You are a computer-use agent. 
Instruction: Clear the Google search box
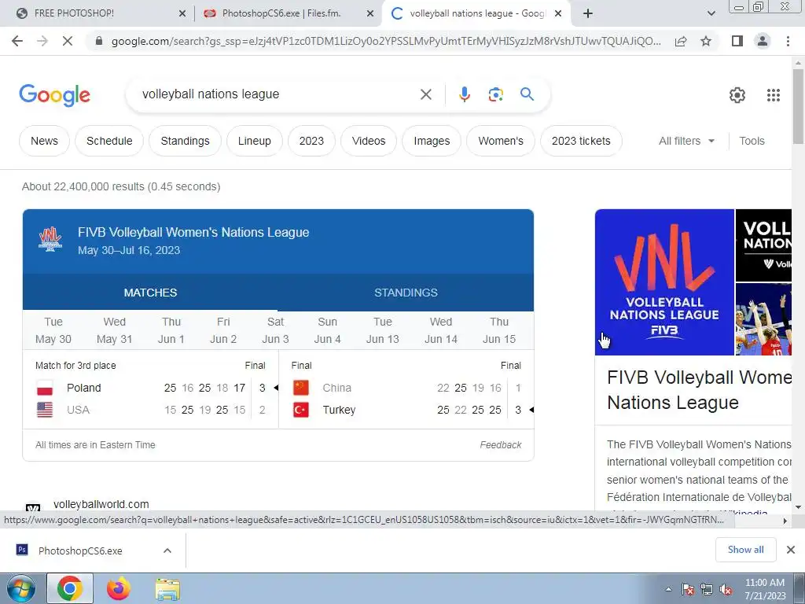click(x=425, y=94)
